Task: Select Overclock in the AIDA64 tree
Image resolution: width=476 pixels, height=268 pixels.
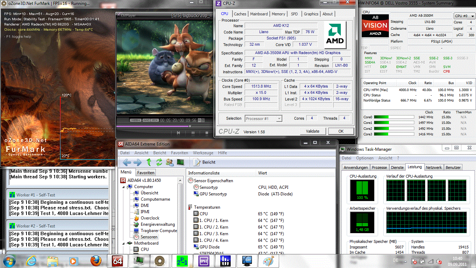Action: click(x=150, y=218)
